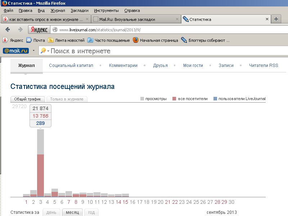The width and height of the screenshot is (288, 216).
Task: Go to Мои гости statistics
Action: tap(193, 66)
